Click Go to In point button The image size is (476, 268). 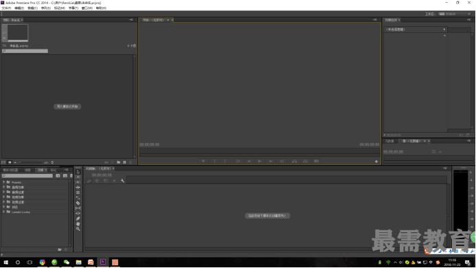click(238, 161)
